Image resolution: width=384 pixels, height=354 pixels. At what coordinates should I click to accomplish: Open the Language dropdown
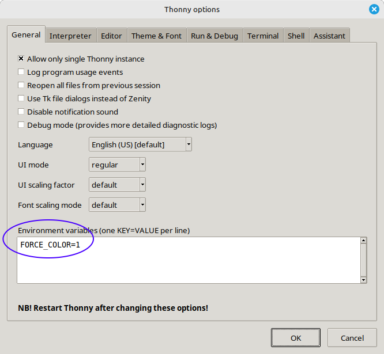point(140,144)
